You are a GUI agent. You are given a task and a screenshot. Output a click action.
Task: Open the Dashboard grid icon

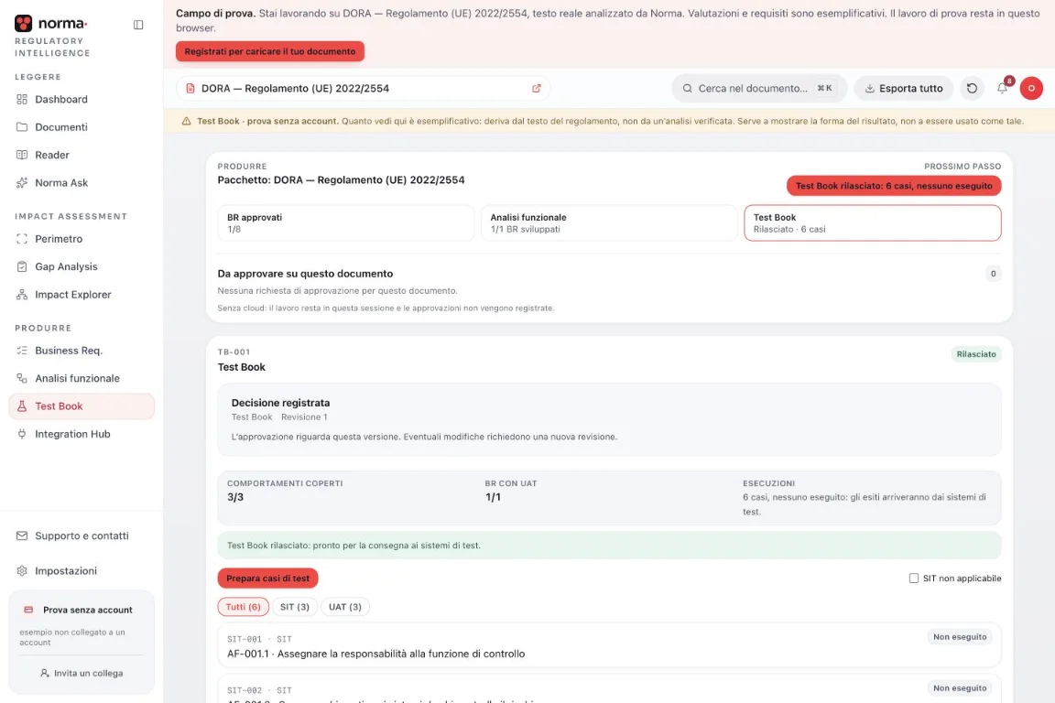click(x=22, y=100)
